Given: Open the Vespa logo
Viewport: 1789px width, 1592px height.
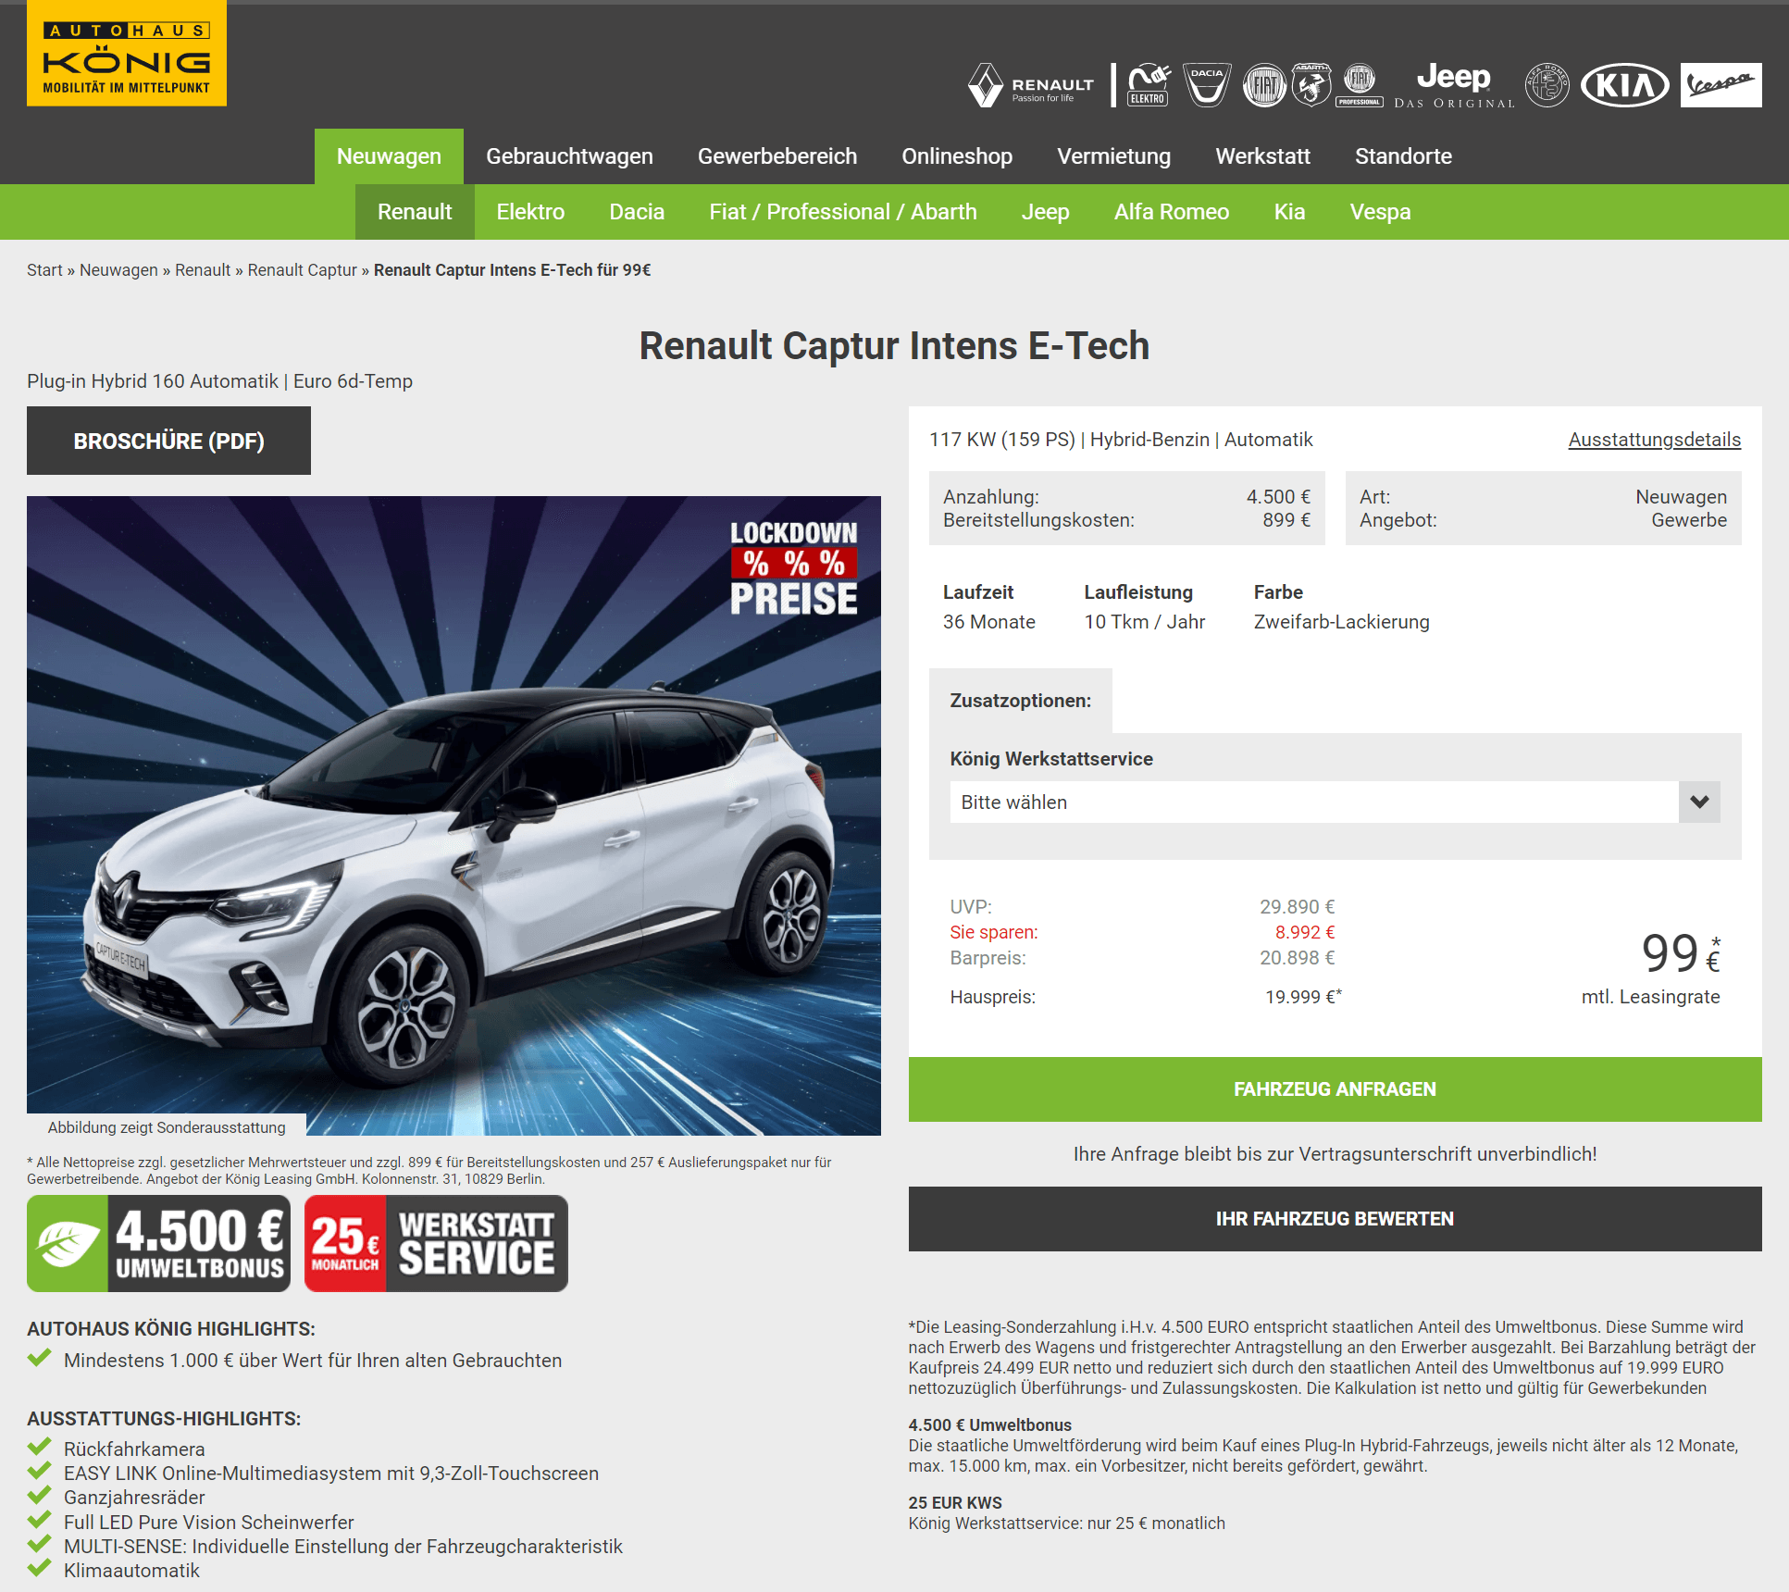Looking at the screenshot, I should [x=1721, y=85].
